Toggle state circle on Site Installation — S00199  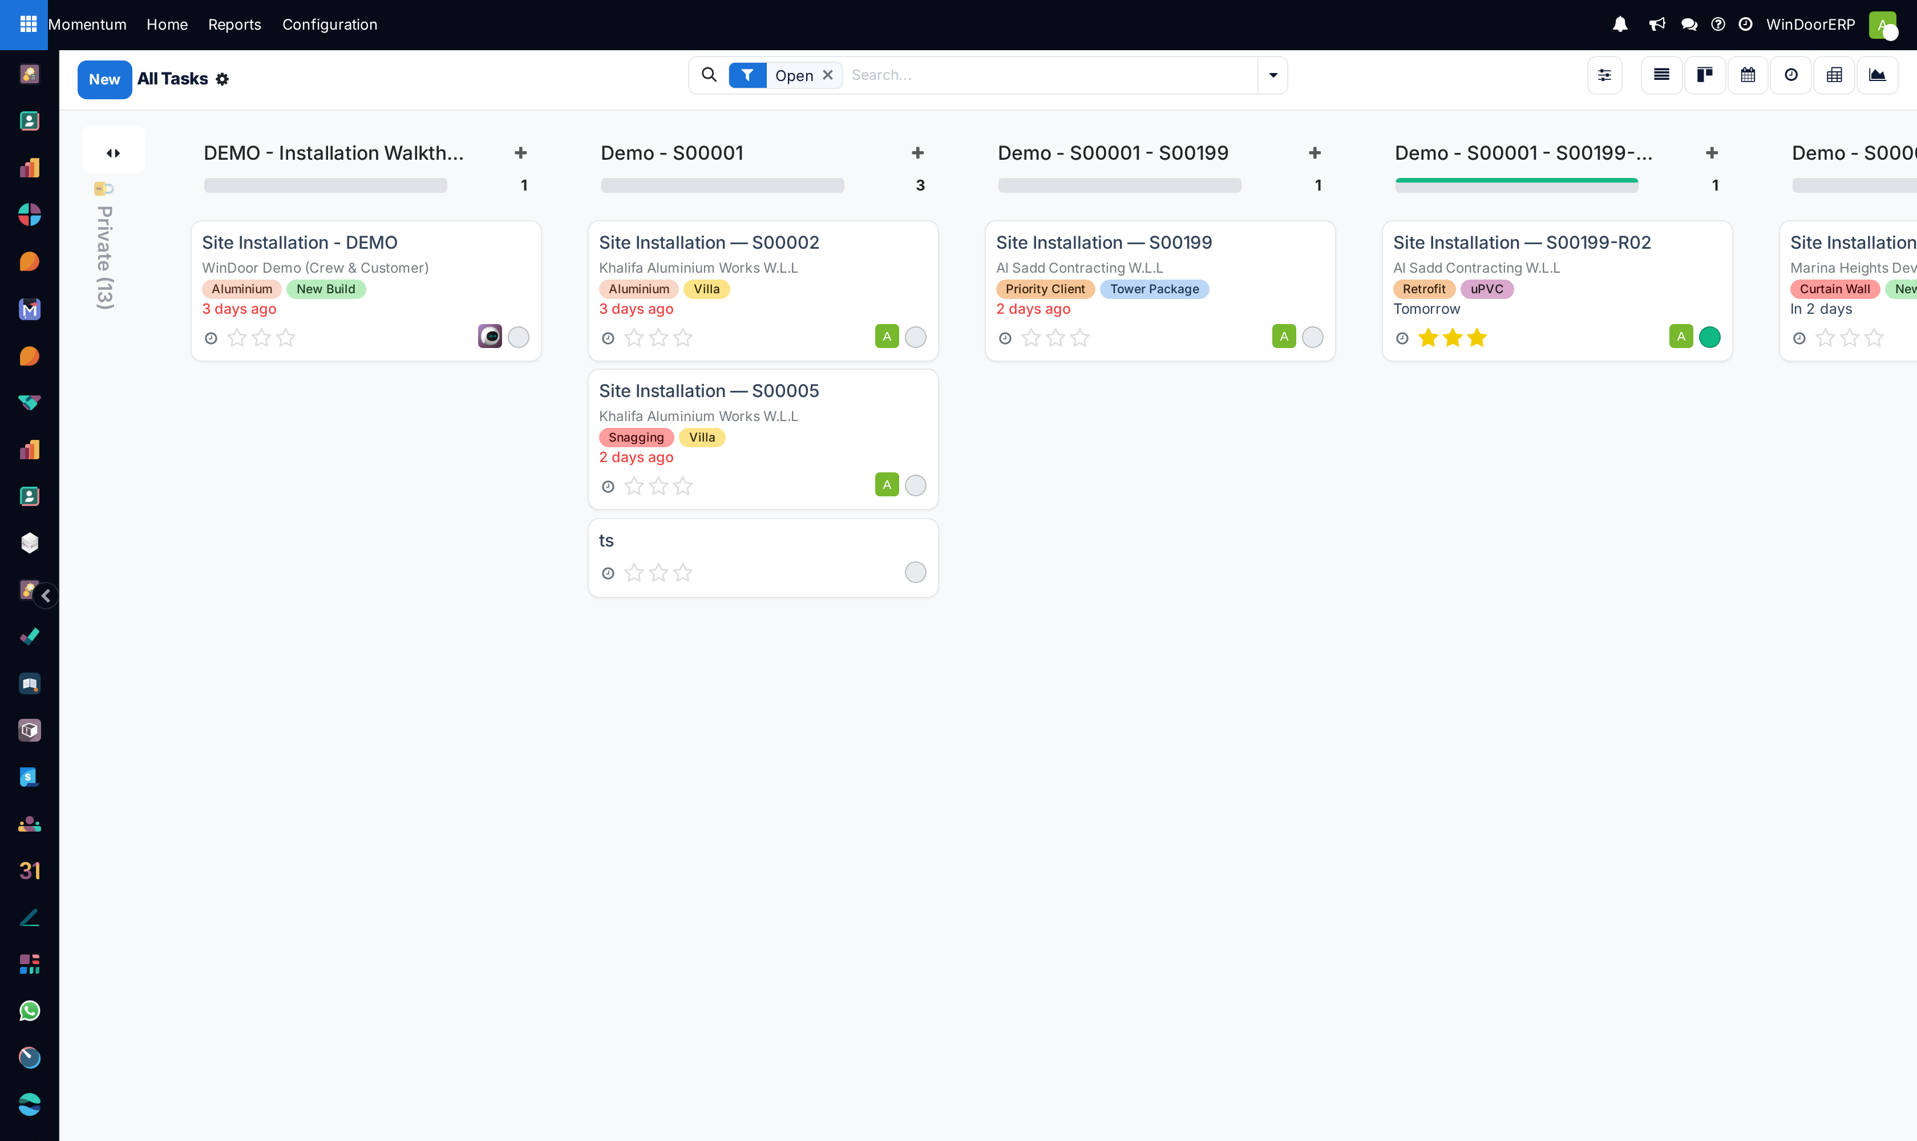click(1312, 337)
